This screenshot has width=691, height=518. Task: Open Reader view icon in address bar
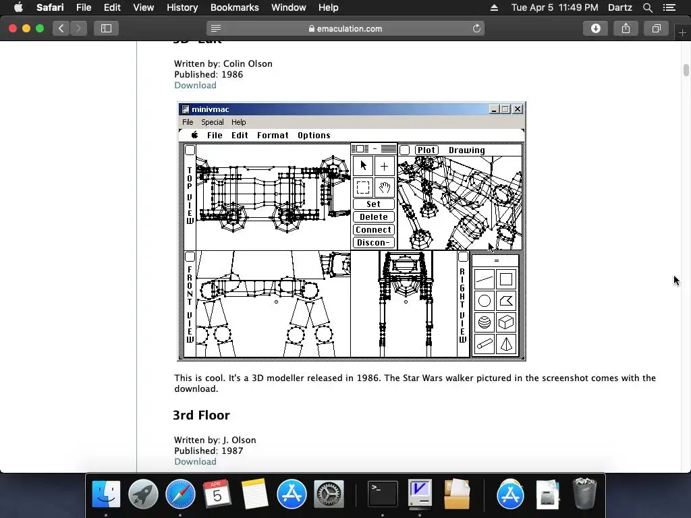tap(215, 28)
